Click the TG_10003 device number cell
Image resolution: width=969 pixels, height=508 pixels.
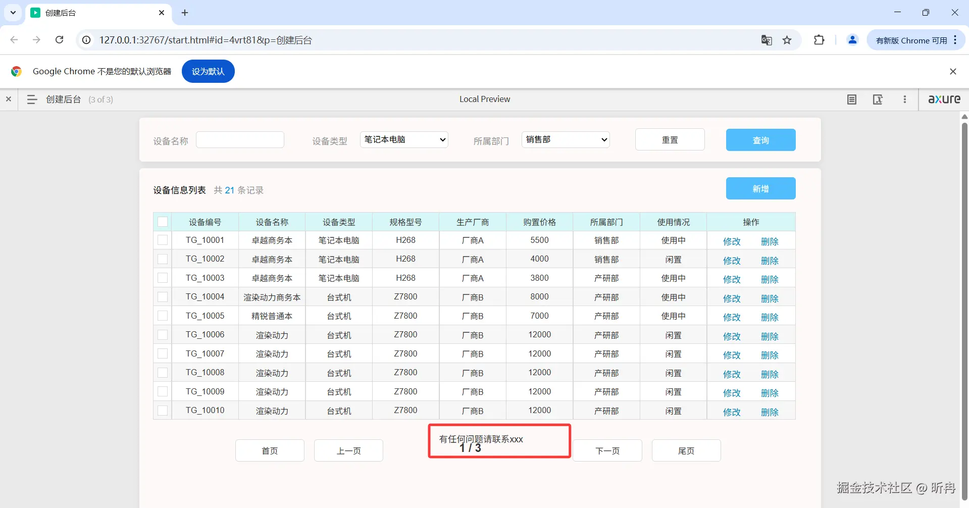(x=205, y=278)
